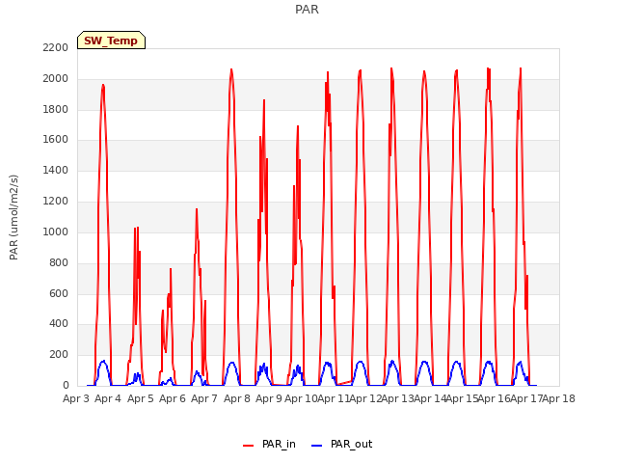The height and width of the screenshot is (463, 617).
Task: Click the red PAR_in legend swatch
Action: [249, 446]
